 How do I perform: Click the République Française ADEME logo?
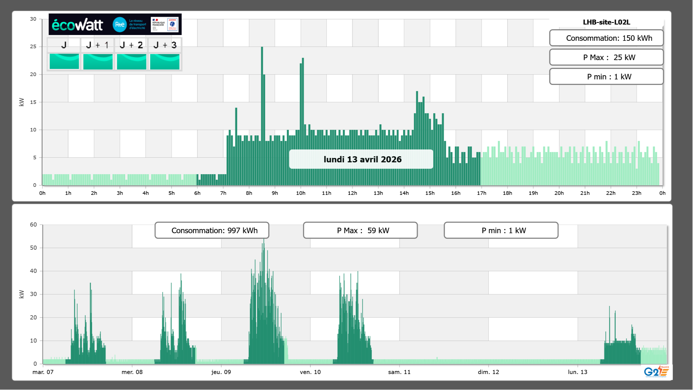[x=164, y=25]
